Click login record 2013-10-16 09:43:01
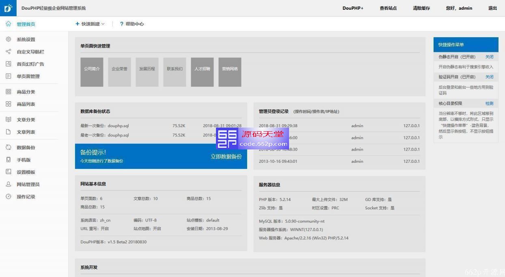Image resolution: width=505 pixels, height=277 pixels. pos(278,161)
